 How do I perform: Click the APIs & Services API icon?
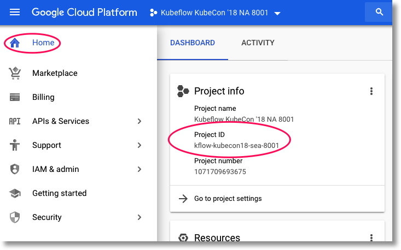[x=15, y=121]
